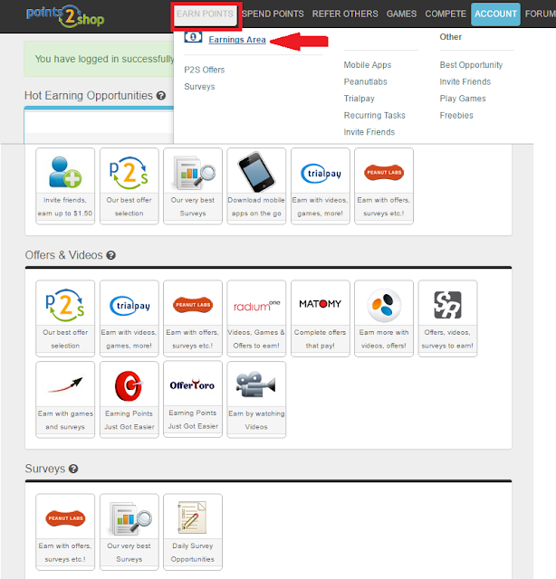
Task: Open P2S best offer tile in Offers & Videos
Action: pyautogui.click(x=65, y=318)
